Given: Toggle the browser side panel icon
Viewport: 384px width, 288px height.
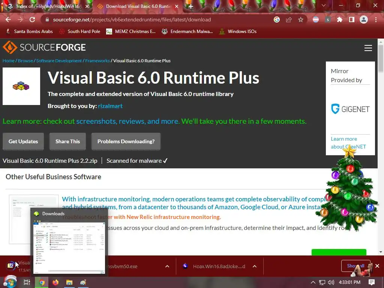Looking at the screenshot, I should [352, 19].
